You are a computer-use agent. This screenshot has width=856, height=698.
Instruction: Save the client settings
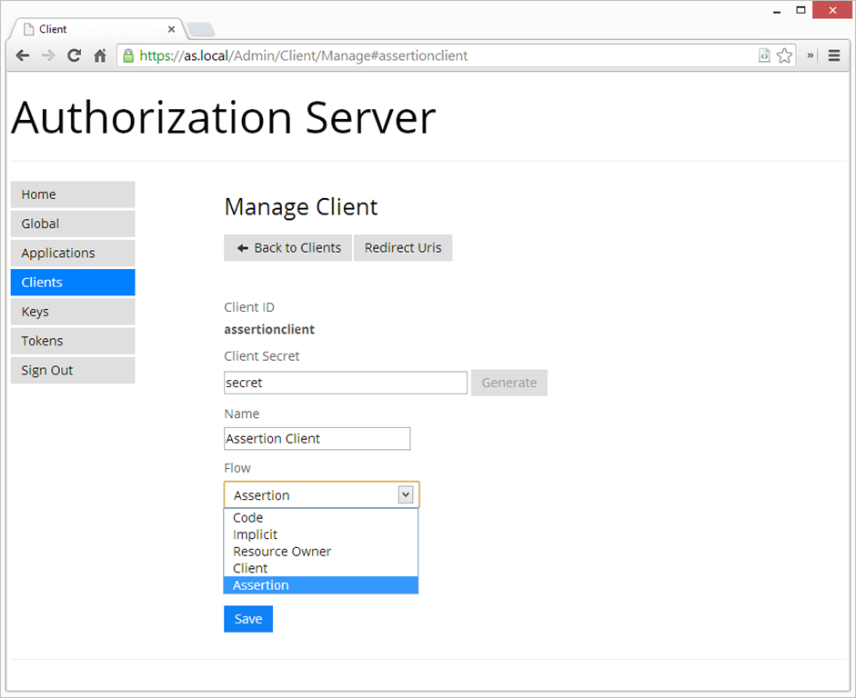coord(248,619)
